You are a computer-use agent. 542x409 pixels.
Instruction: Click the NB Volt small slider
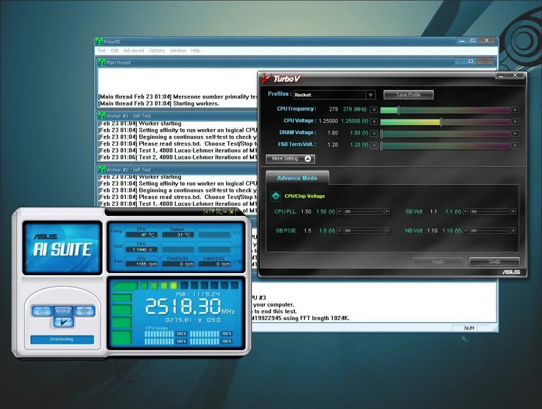(490, 230)
